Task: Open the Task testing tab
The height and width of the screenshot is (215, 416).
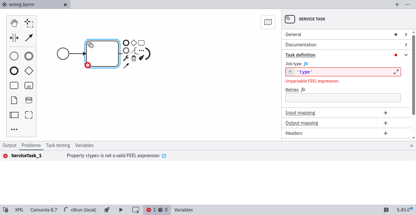Action: [x=58, y=145]
